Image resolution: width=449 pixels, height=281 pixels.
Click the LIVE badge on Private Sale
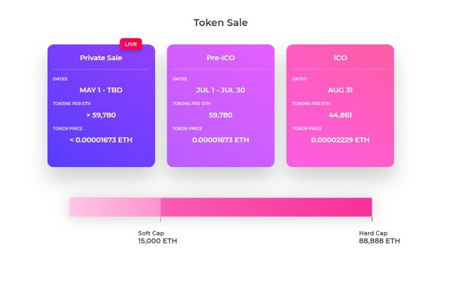[x=130, y=44]
